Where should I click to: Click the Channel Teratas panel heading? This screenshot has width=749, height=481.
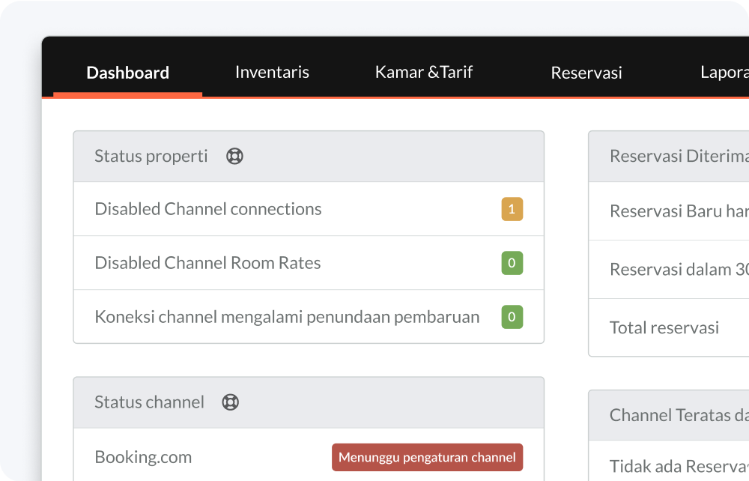tap(679, 415)
